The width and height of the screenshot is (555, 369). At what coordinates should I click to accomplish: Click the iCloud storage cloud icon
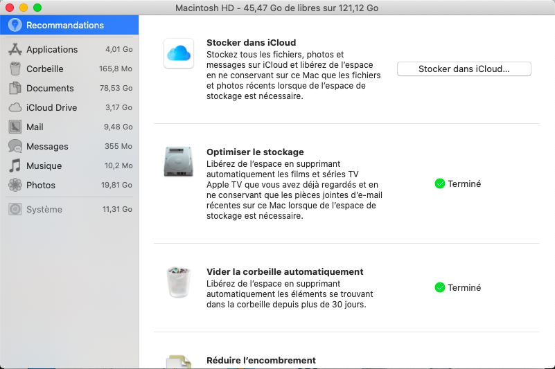coord(179,53)
